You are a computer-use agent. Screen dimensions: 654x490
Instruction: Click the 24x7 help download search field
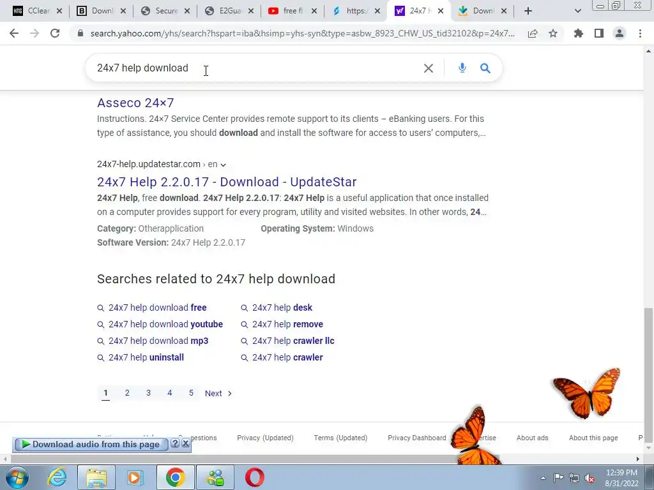point(254,68)
